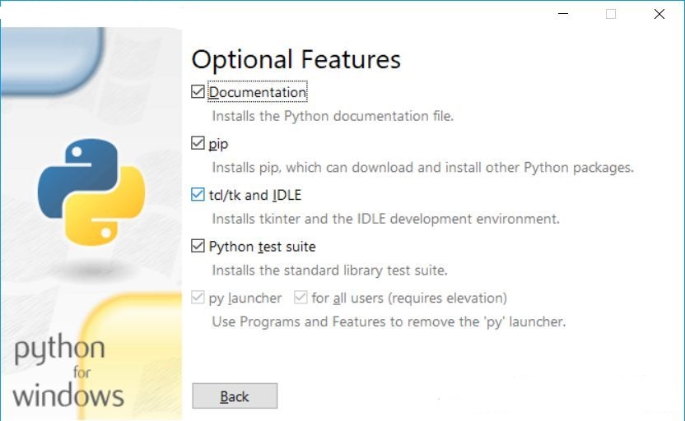The width and height of the screenshot is (685, 421).
Task: Toggle the Documentation checkbox
Action: tap(198, 92)
